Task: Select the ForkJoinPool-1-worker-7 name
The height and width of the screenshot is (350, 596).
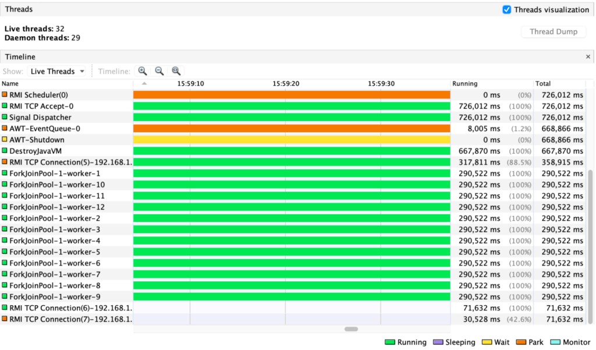Action: (55, 274)
